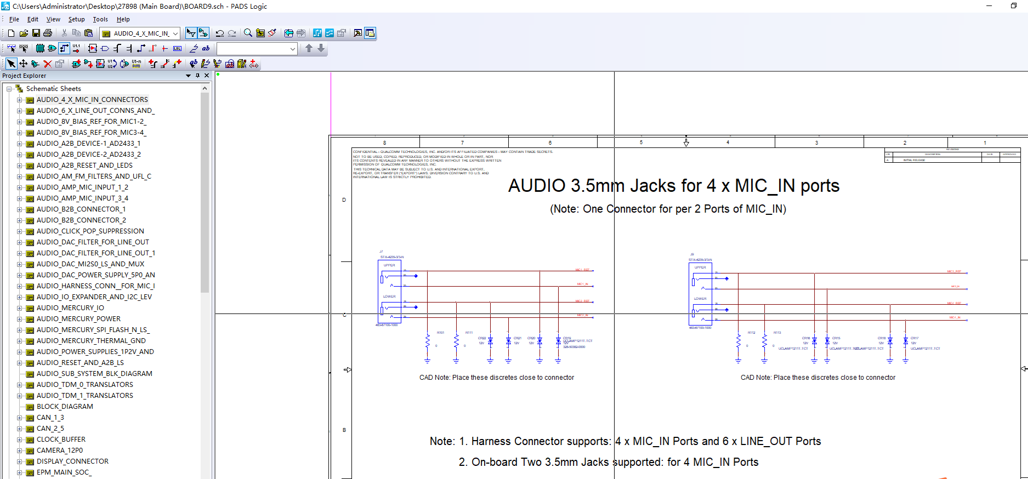Image resolution: width=1028 pixels, height=479 pixels.
Task: Open the File menu
Action: (14, 19)
